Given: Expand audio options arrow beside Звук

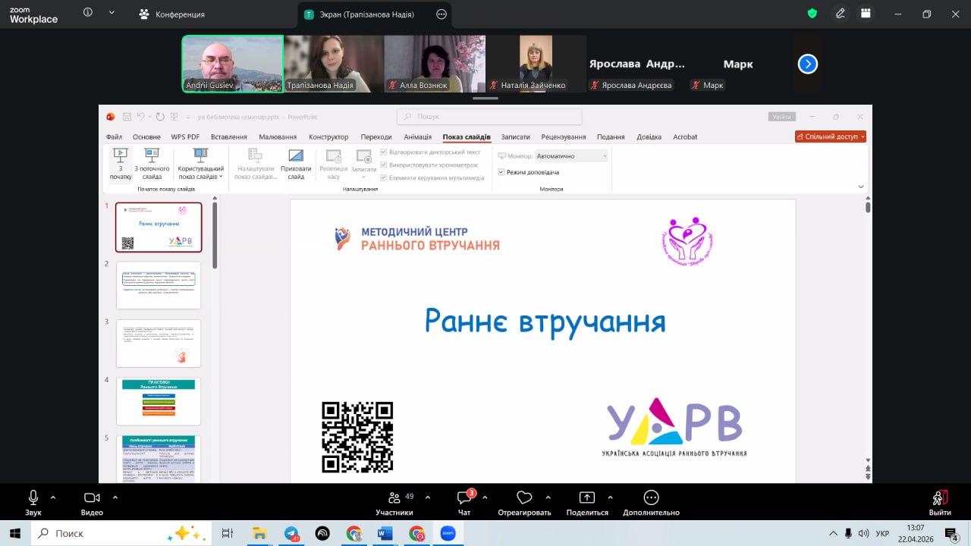Looking at the screenshot, I should pyautogui.click(x=53, y=497).
